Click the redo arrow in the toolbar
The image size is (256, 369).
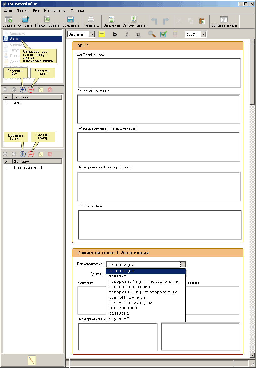(166, 21)
